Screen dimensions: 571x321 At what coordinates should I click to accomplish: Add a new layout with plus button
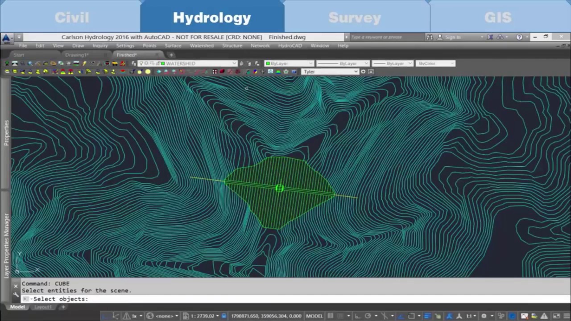63,307
